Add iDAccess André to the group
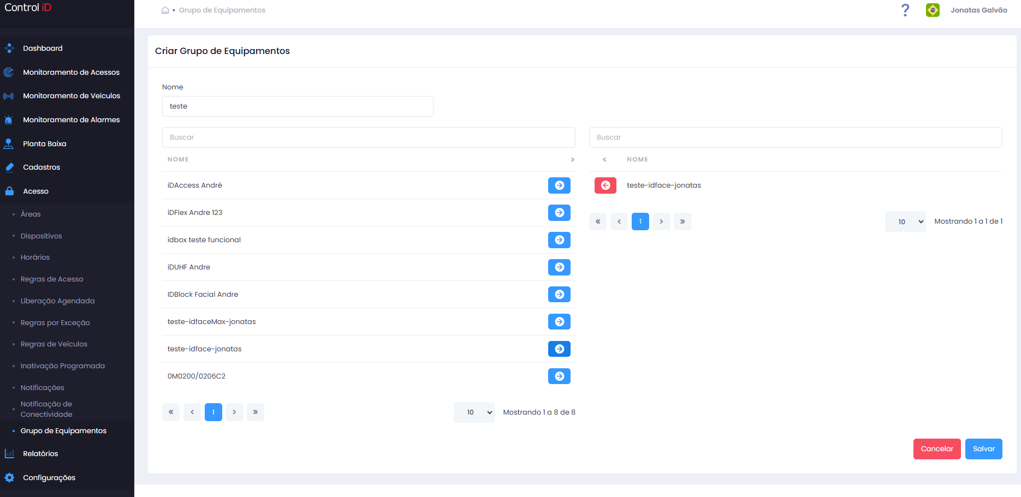The height and width of the screenshot is (497, 1021). pos(559,185)
